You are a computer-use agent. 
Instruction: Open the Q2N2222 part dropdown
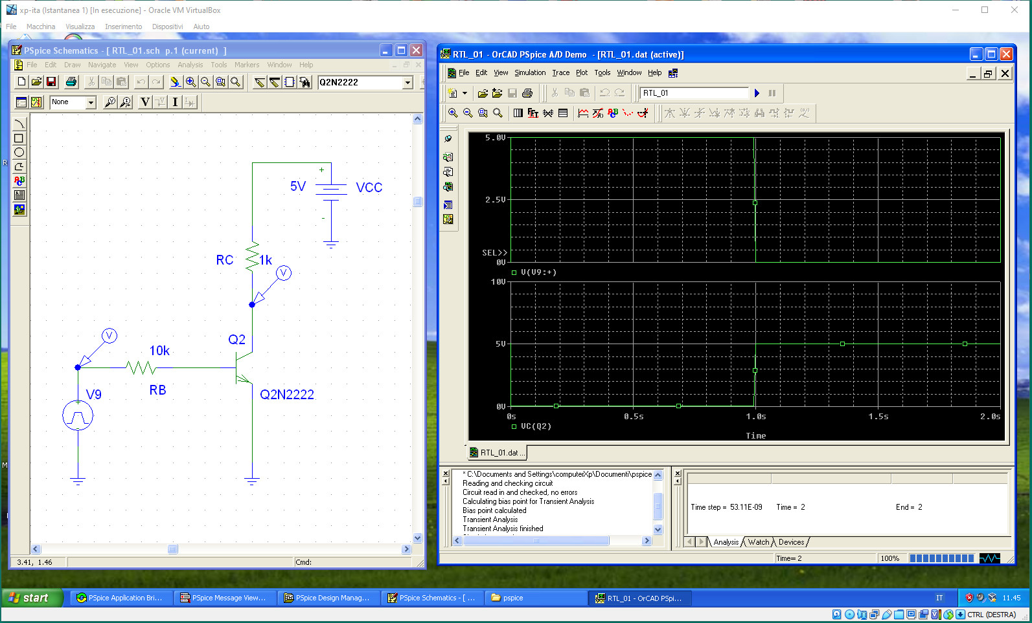coord(407,83)
